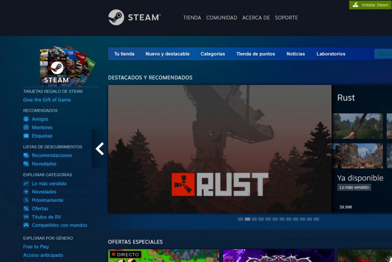Click the Recomendaciones list icon
392x262 pixels.
(26, 155)
